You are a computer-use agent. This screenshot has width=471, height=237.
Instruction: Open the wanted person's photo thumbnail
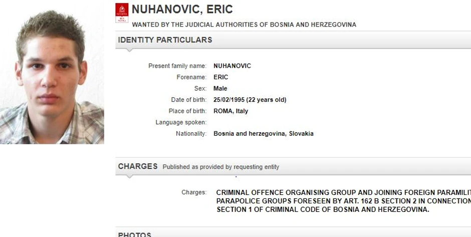52,72
